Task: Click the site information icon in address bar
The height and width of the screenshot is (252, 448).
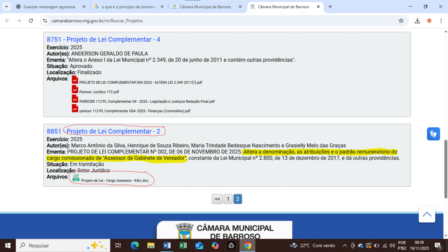Action: coord(45,21)
